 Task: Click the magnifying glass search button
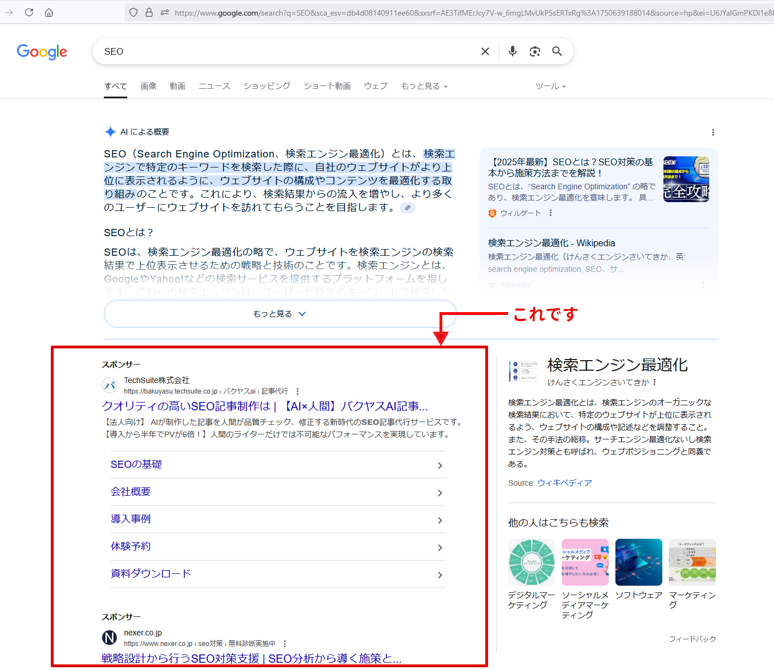coord(557,51)
